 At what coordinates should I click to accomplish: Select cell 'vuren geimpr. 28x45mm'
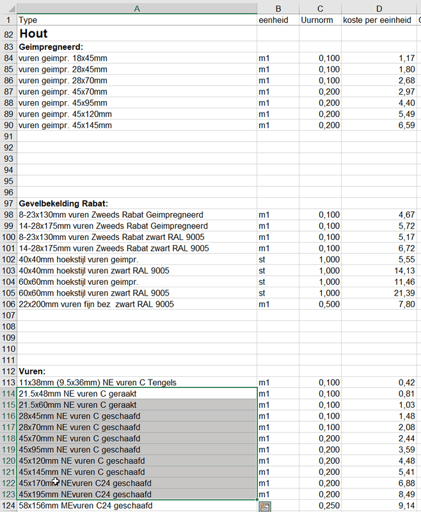(x=137, y=69)
